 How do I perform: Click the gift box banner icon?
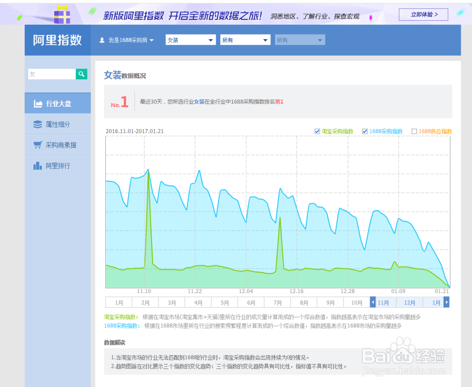[x=62, y=15]
